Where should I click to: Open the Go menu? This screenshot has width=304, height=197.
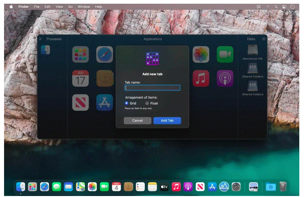tap(70, 6)
